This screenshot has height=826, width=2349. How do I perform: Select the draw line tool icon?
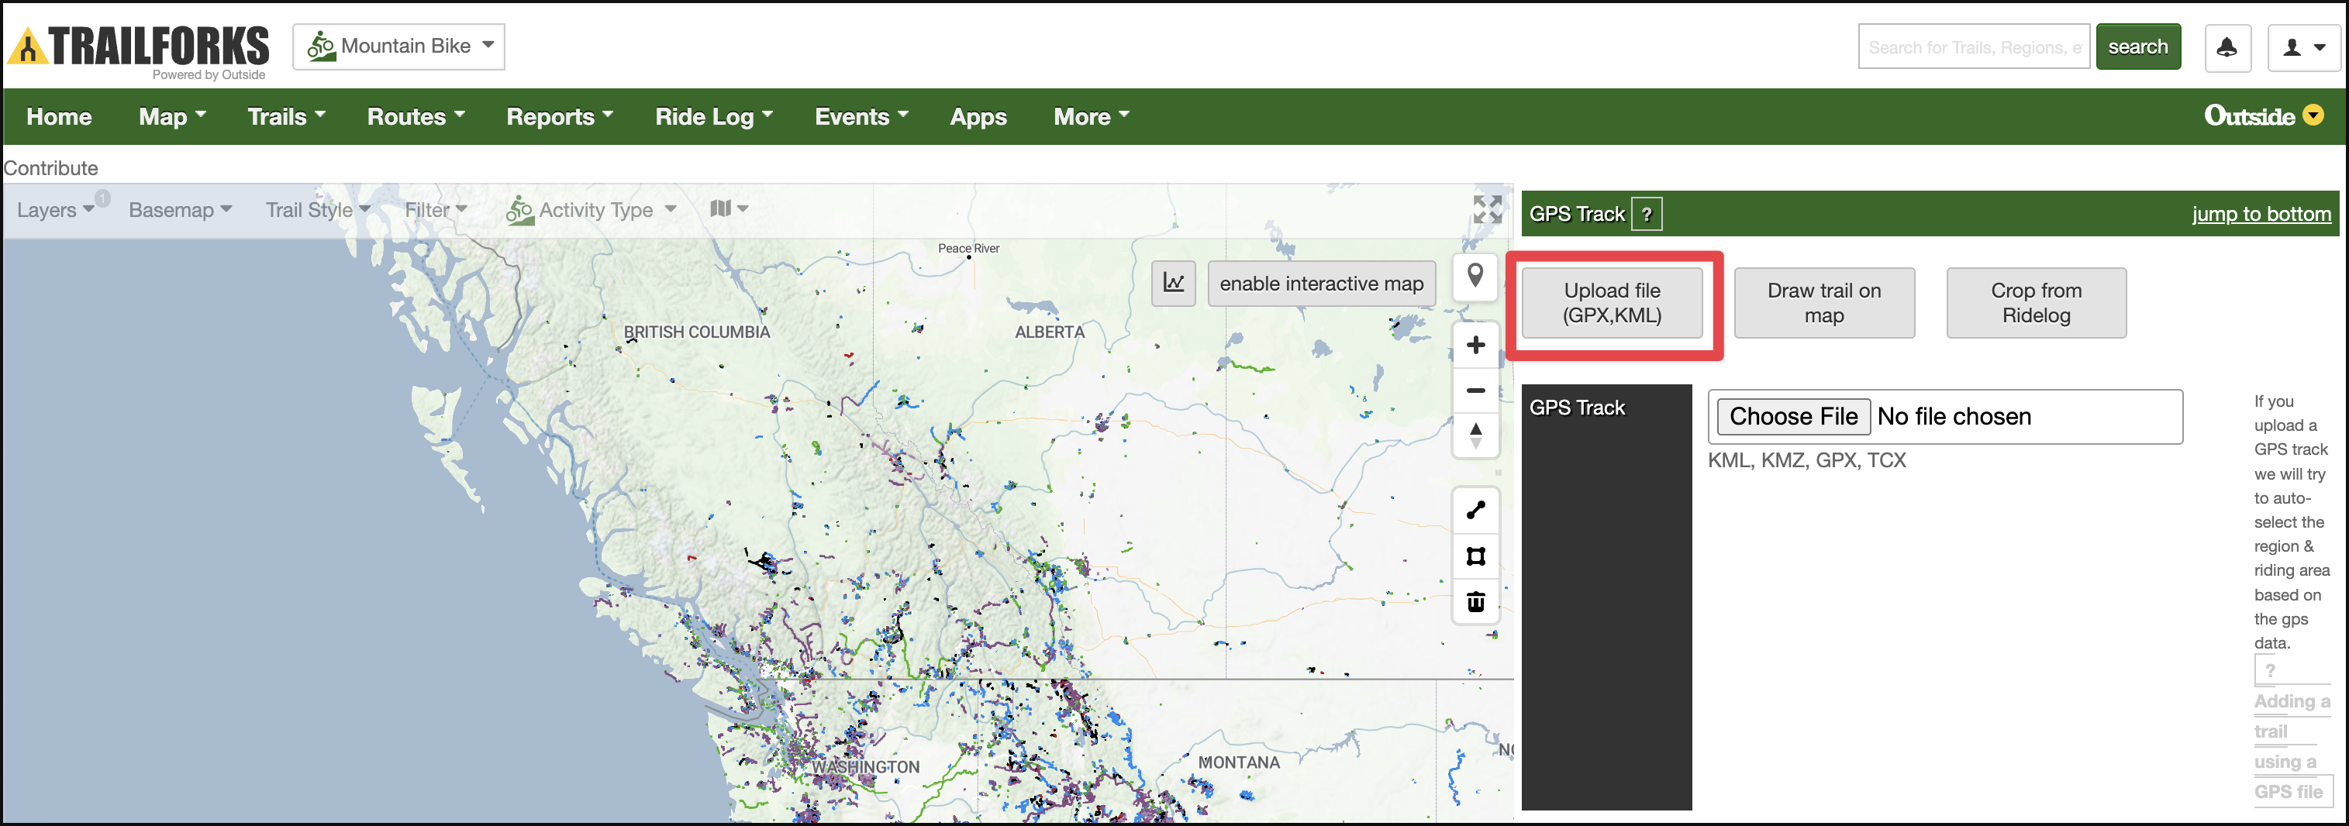click(1475, 511)
